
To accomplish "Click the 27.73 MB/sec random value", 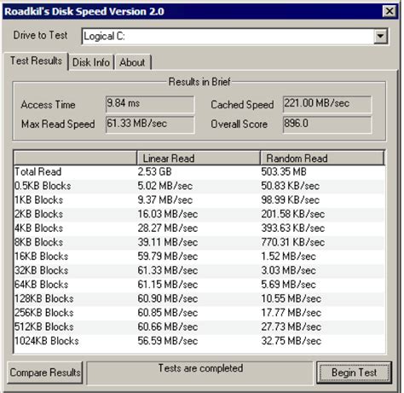I will [x=291, y=327].
